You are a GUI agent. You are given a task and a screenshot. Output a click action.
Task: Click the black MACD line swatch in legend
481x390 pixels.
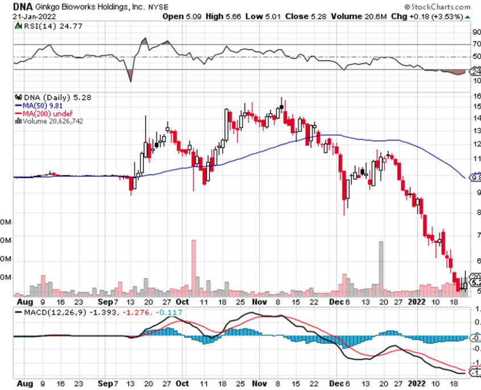[19, 312]
